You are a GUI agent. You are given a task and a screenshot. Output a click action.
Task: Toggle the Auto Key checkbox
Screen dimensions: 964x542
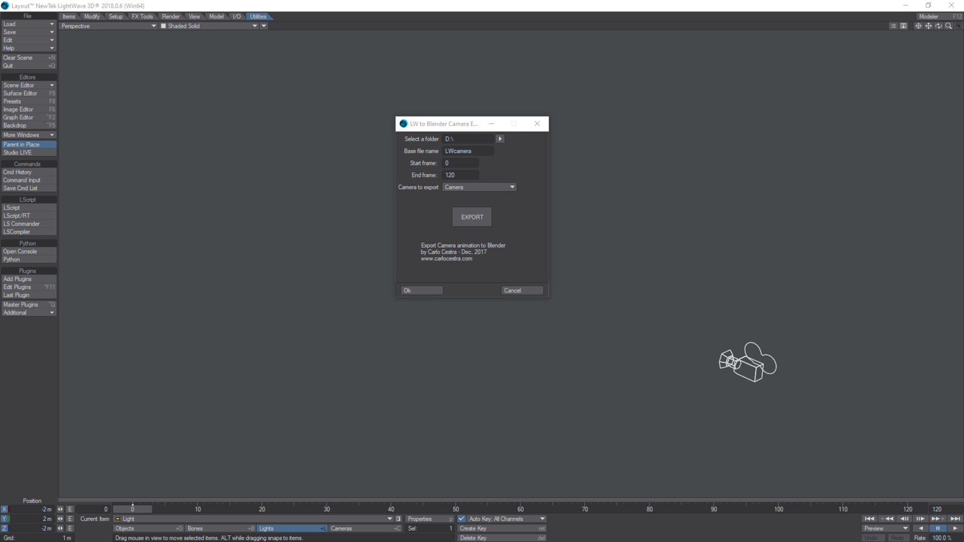click(x=462, y=519)
